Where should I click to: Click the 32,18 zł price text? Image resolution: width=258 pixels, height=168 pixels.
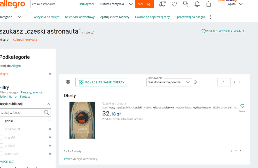point(112,113)
